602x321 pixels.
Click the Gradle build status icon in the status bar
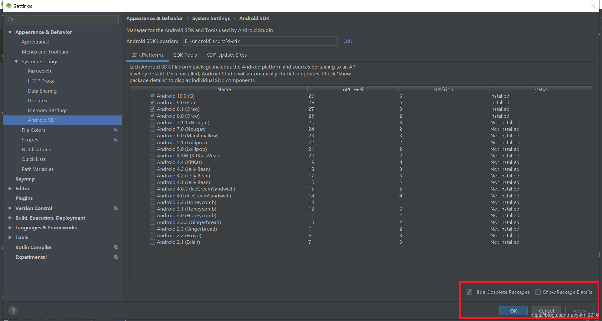point(5,319)
